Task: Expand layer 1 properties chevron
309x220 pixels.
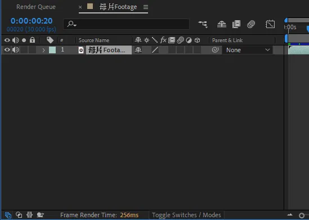Action: (x=44, y=50)
